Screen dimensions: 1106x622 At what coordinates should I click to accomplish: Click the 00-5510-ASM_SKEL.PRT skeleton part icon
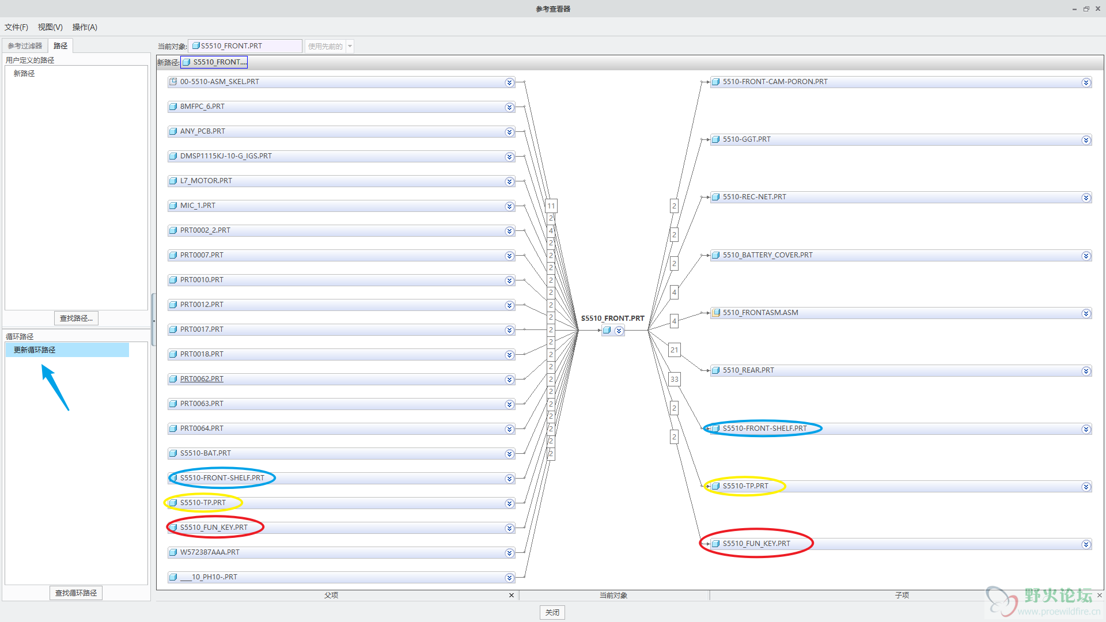tap(173, 82)
